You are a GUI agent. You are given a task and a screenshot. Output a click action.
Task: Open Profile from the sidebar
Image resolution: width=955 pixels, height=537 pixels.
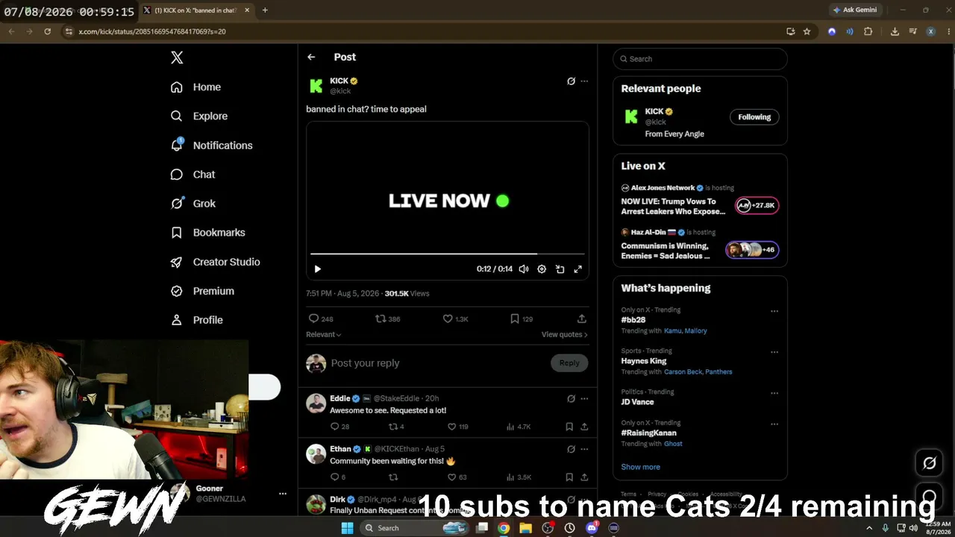(x=196, y=320)
